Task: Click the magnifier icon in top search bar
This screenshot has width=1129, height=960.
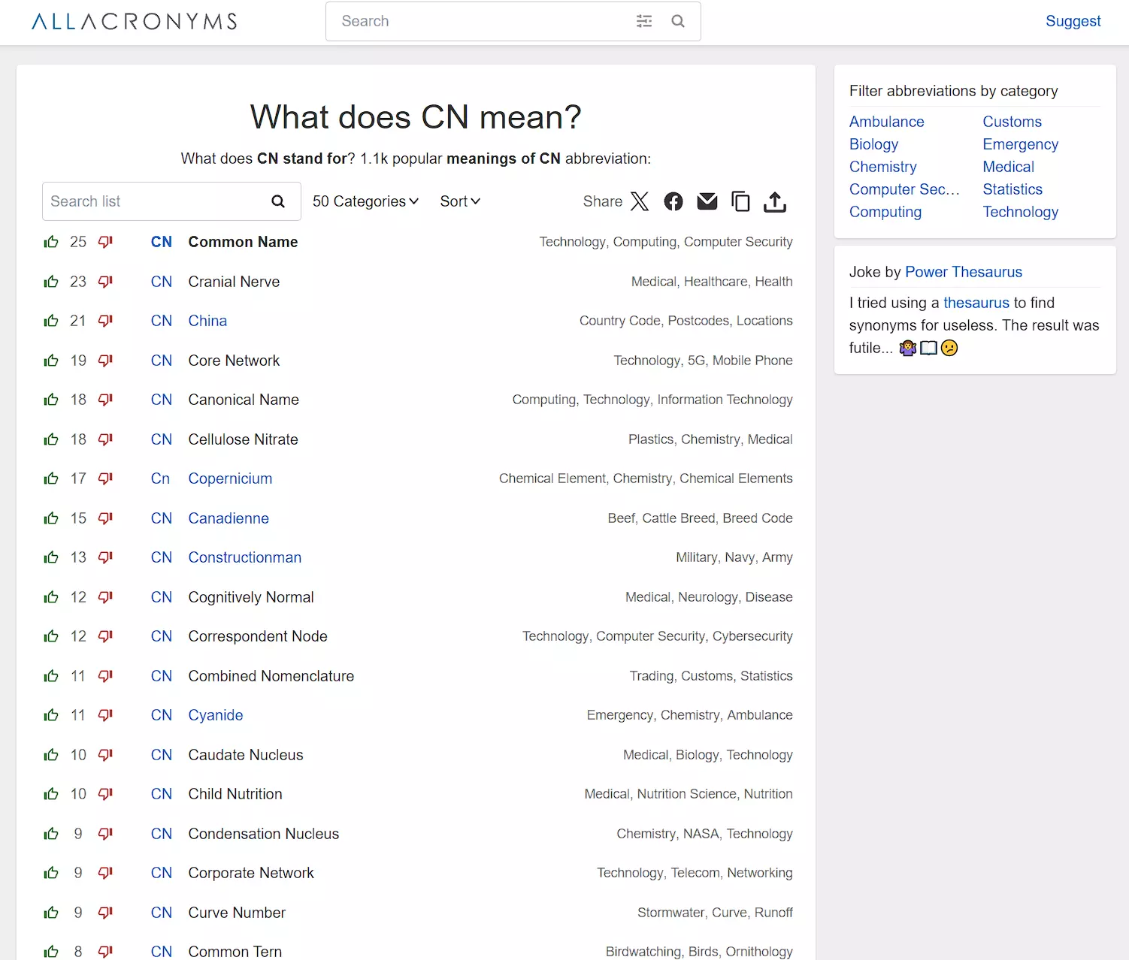Action: click(678, 21)
